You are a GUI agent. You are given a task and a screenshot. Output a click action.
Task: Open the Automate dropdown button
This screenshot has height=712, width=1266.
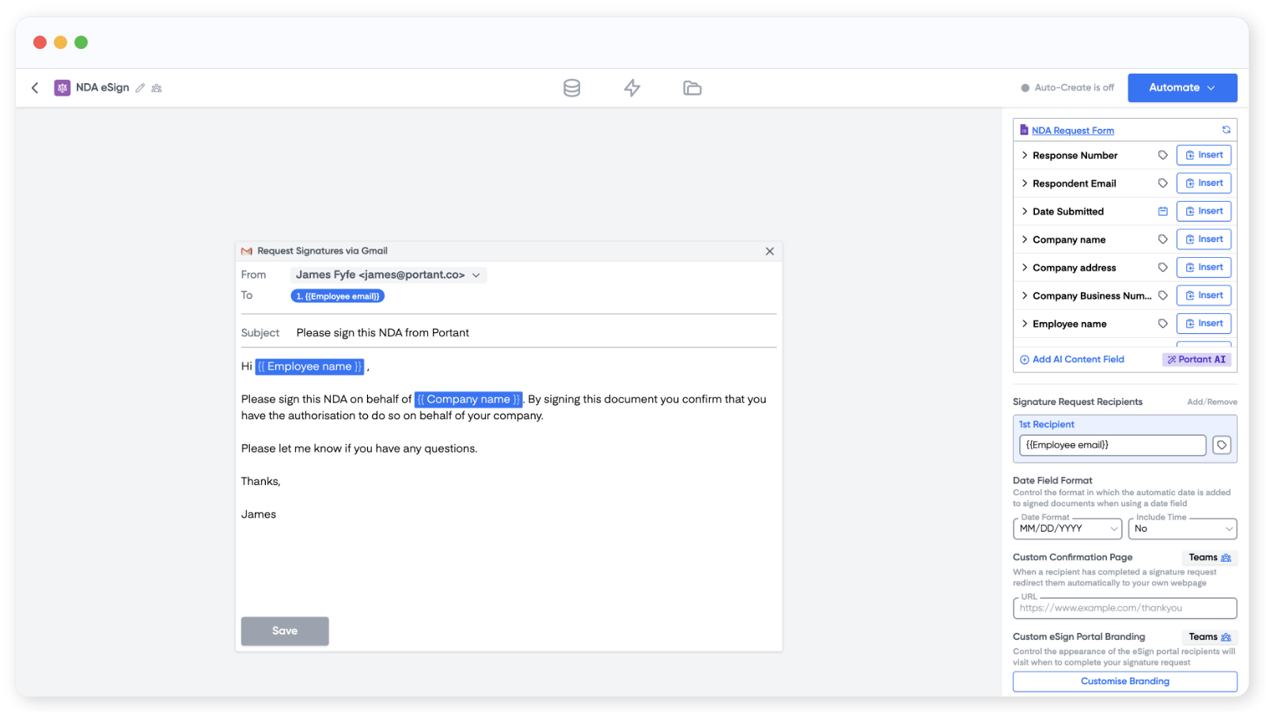1181,88
